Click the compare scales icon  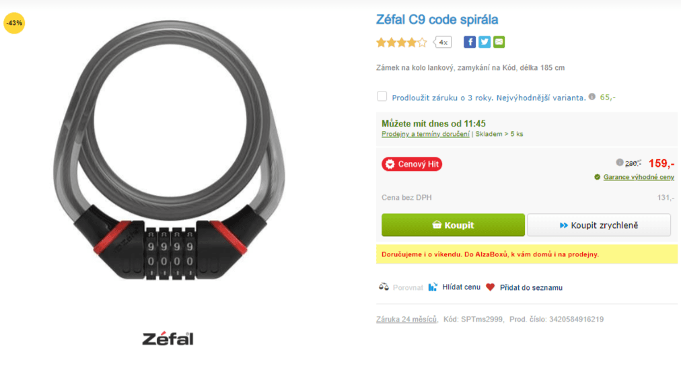pos(384,287)
